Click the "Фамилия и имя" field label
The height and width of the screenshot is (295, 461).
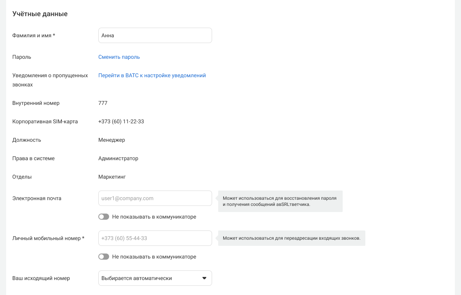pos(34,35)
